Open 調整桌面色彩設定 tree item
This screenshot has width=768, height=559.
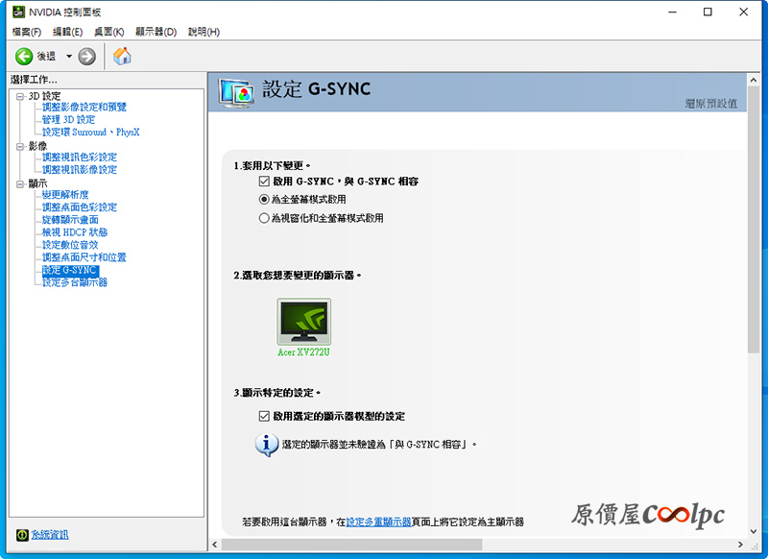click(80, 207)
